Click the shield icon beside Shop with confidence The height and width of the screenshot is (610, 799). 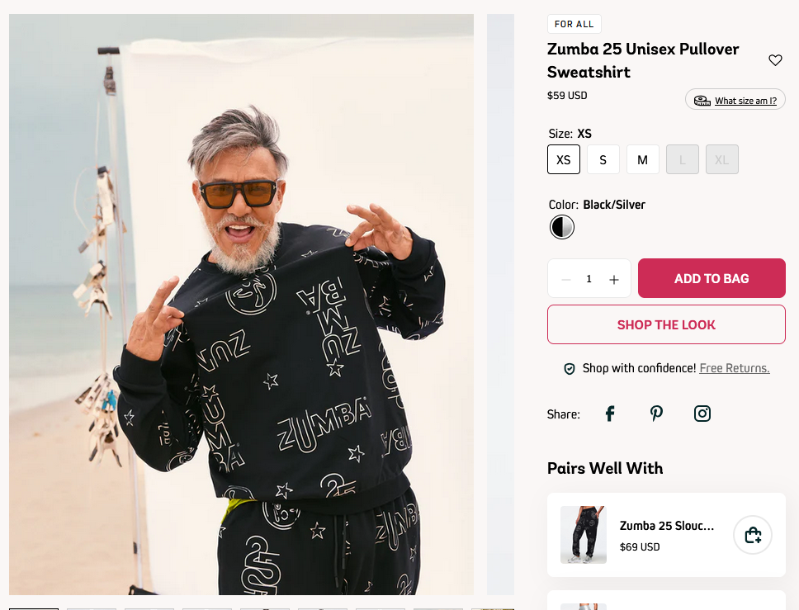(x=570, y=369)
